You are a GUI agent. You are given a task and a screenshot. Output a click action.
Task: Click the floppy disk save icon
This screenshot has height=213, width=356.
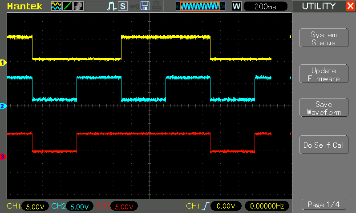(x=145, y=6)
